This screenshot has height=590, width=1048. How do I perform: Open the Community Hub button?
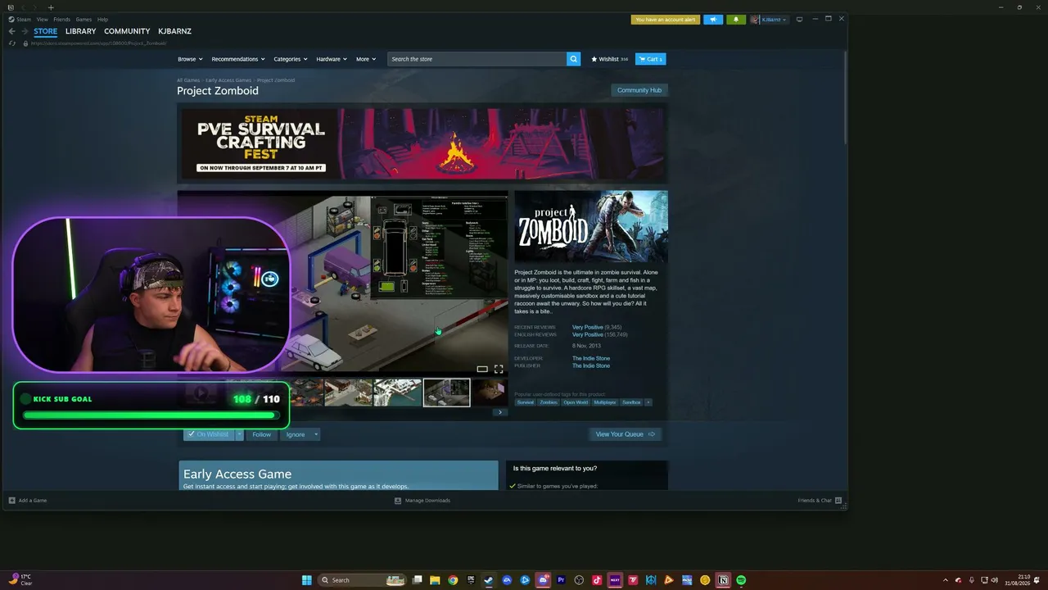[x=639, y=90]
